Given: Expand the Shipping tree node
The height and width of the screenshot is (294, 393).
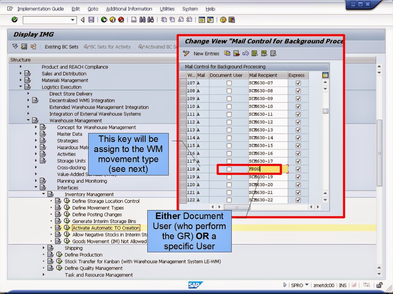Looking at the screenshot, I should click(44, 248).
